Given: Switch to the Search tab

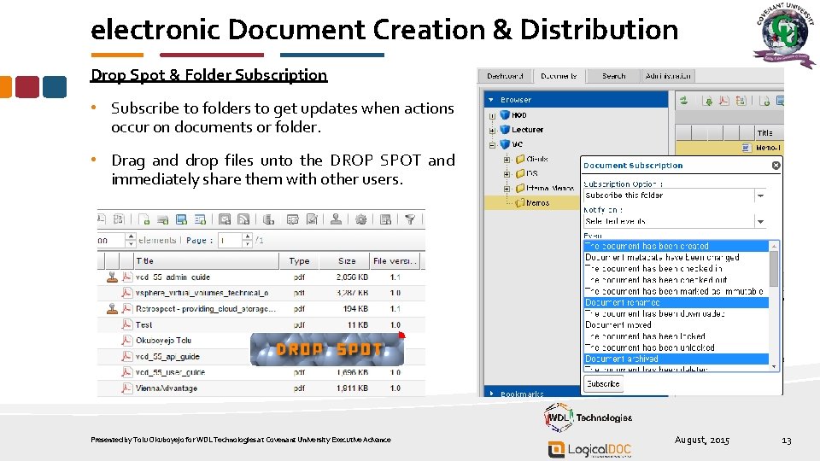Looking at the screenshot, I should click(613, 76).
